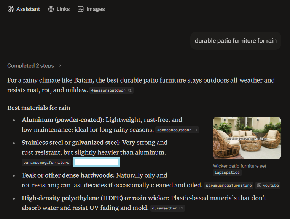Click the lapispatios source tag under image
This screenshot has width=290, height=219.
(227, 173)
